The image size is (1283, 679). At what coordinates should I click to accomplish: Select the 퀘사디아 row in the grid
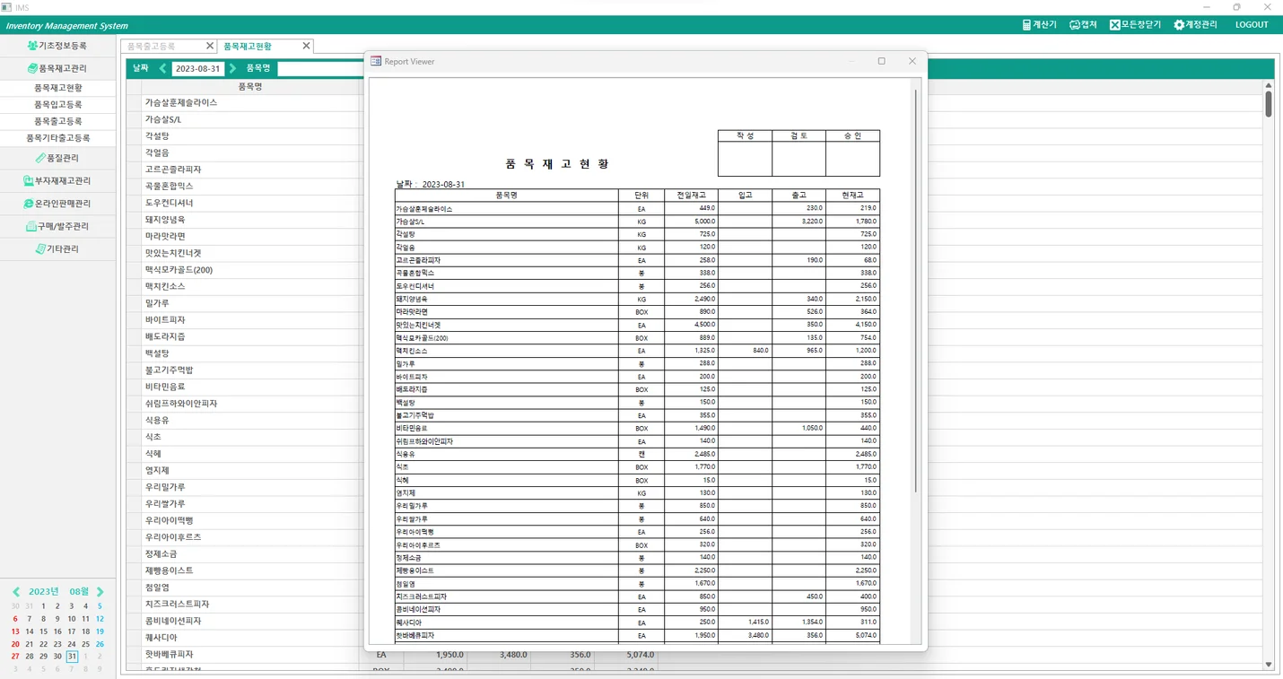(x=251, y=638)
